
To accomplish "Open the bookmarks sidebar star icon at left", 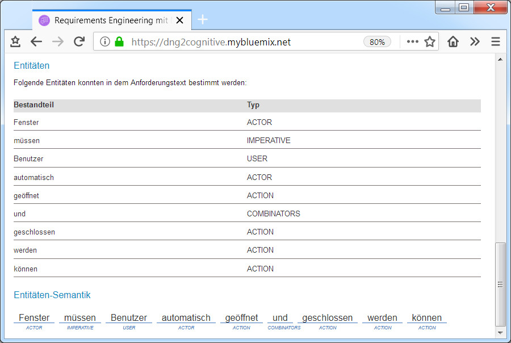I will pyautogui.click(x=15, y=41).
